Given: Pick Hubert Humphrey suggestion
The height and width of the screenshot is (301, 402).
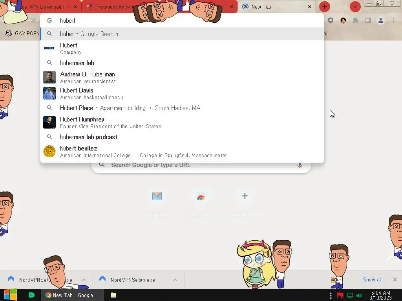Looking at the screenshot, I should (182, 122).
